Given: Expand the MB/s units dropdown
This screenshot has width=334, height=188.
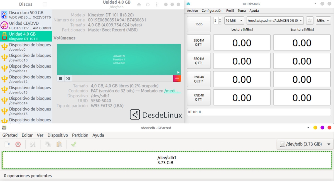Looking at the screenshot, I should (x=323, y=21).
